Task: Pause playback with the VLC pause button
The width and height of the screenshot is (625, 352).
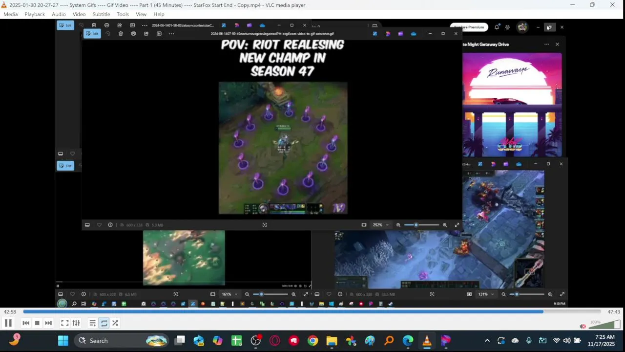Action: 8,323
